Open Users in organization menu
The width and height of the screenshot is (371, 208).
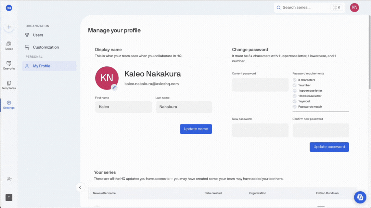tap(38, 35)
